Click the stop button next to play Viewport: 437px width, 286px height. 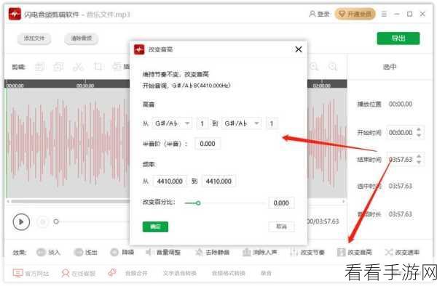tap(43, 221)
